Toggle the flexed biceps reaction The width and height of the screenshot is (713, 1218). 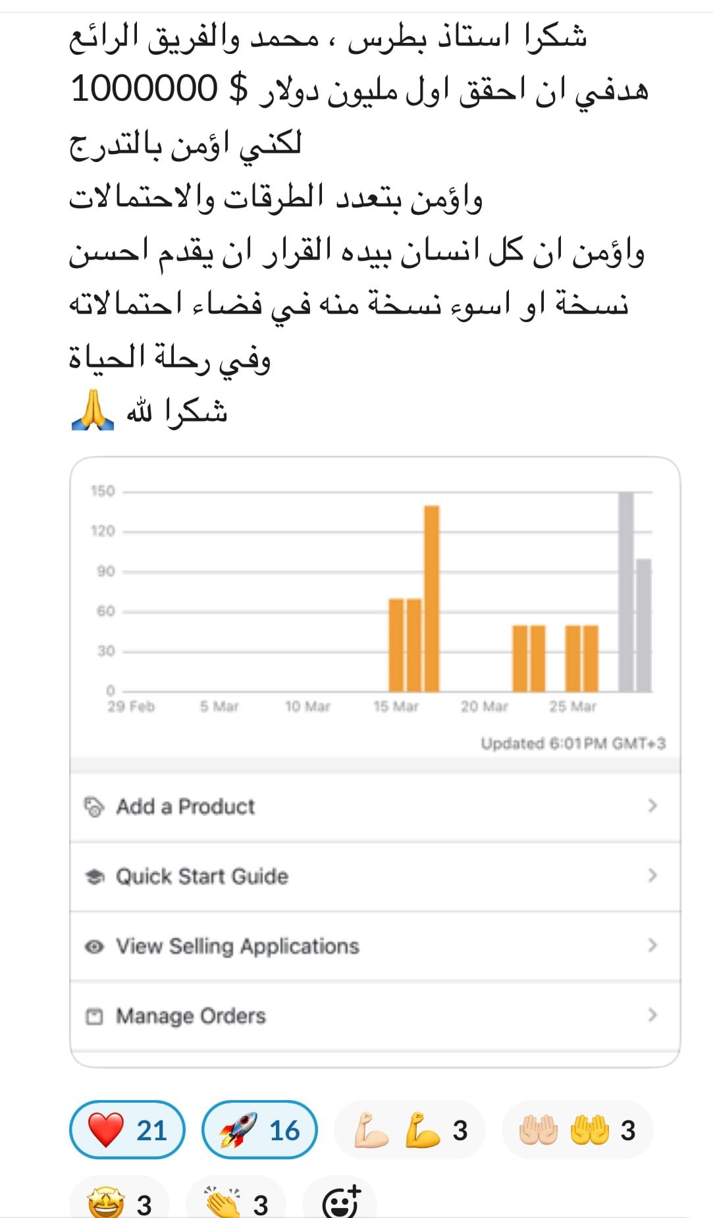click(409, 1130)
